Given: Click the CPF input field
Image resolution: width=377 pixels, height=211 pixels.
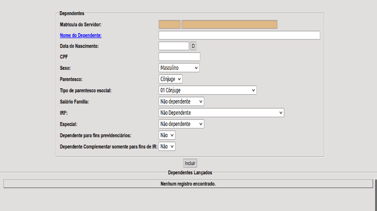Looking at the screenshot, I should (x=179, y=57).
